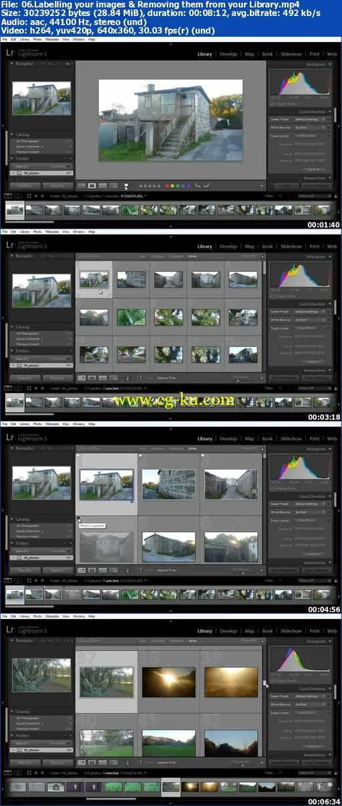
Task: Click Sync Metadata button in the 00:03:18 frame
Action: tap(285, 378)
